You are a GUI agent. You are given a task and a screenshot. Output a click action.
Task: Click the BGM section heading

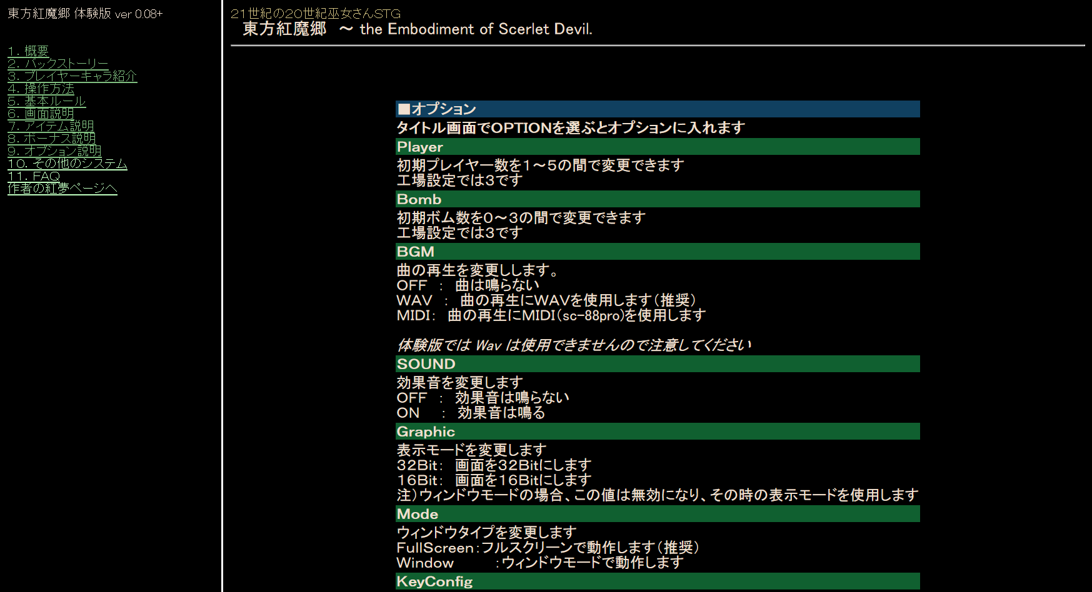tap(658, 252)
